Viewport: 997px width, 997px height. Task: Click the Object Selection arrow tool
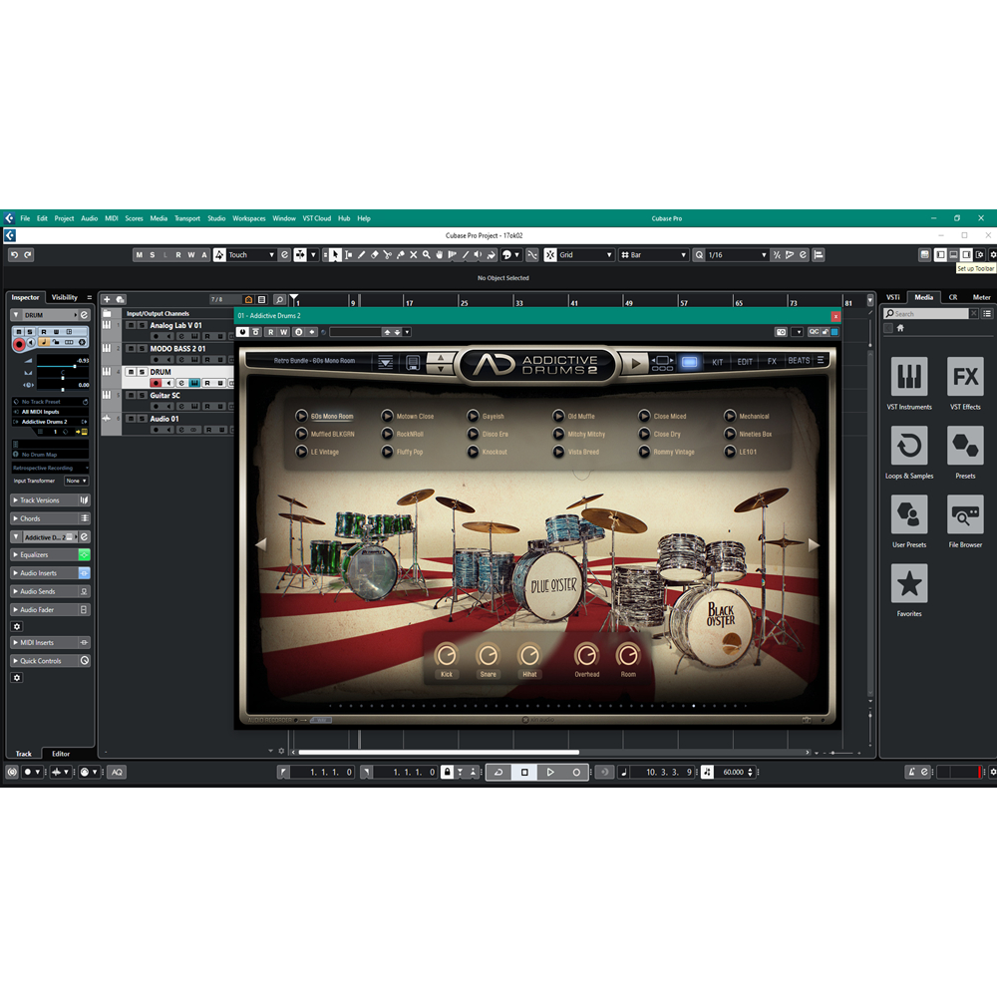pyautogui.click(x=335, y=255)
